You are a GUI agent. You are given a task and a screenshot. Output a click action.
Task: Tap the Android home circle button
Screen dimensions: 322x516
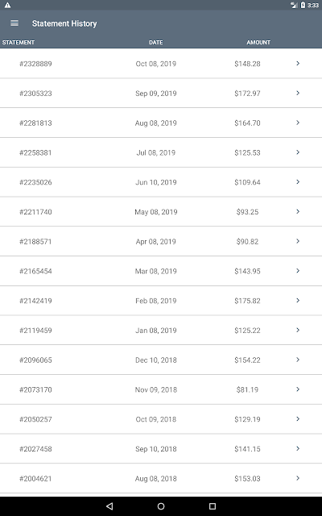[161, 506]
